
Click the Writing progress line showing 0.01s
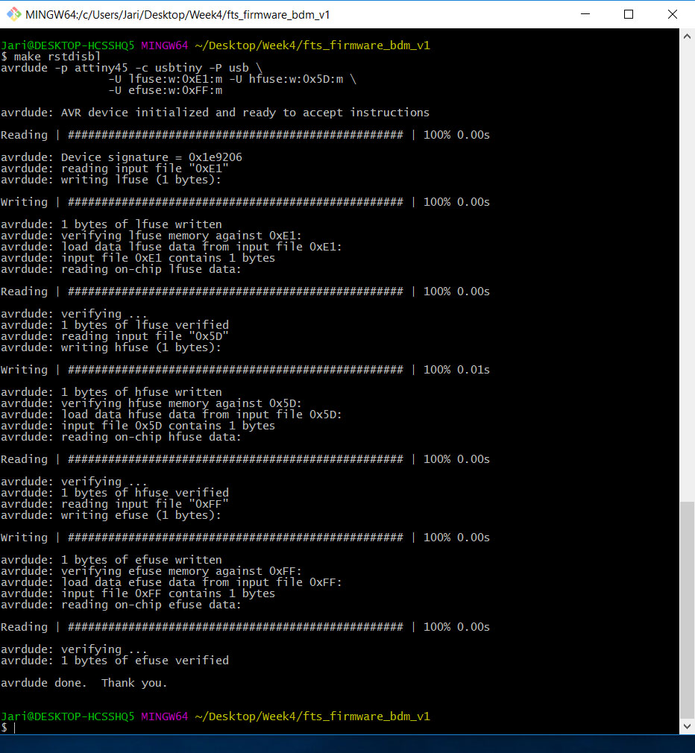(x=245, y=370)
